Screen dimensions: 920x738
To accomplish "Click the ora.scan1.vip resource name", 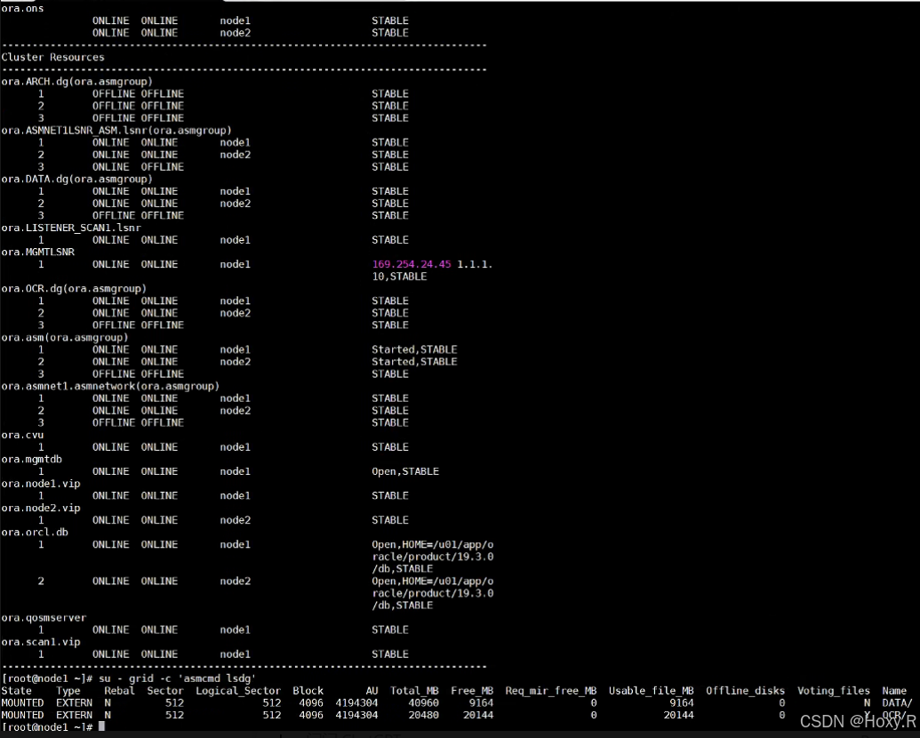I will [x=41, y=642].
